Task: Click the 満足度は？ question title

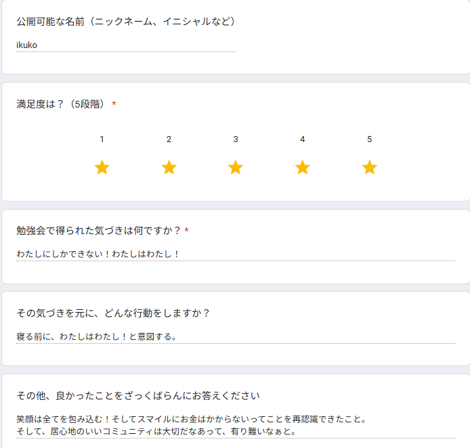Action: pos(61,104)
